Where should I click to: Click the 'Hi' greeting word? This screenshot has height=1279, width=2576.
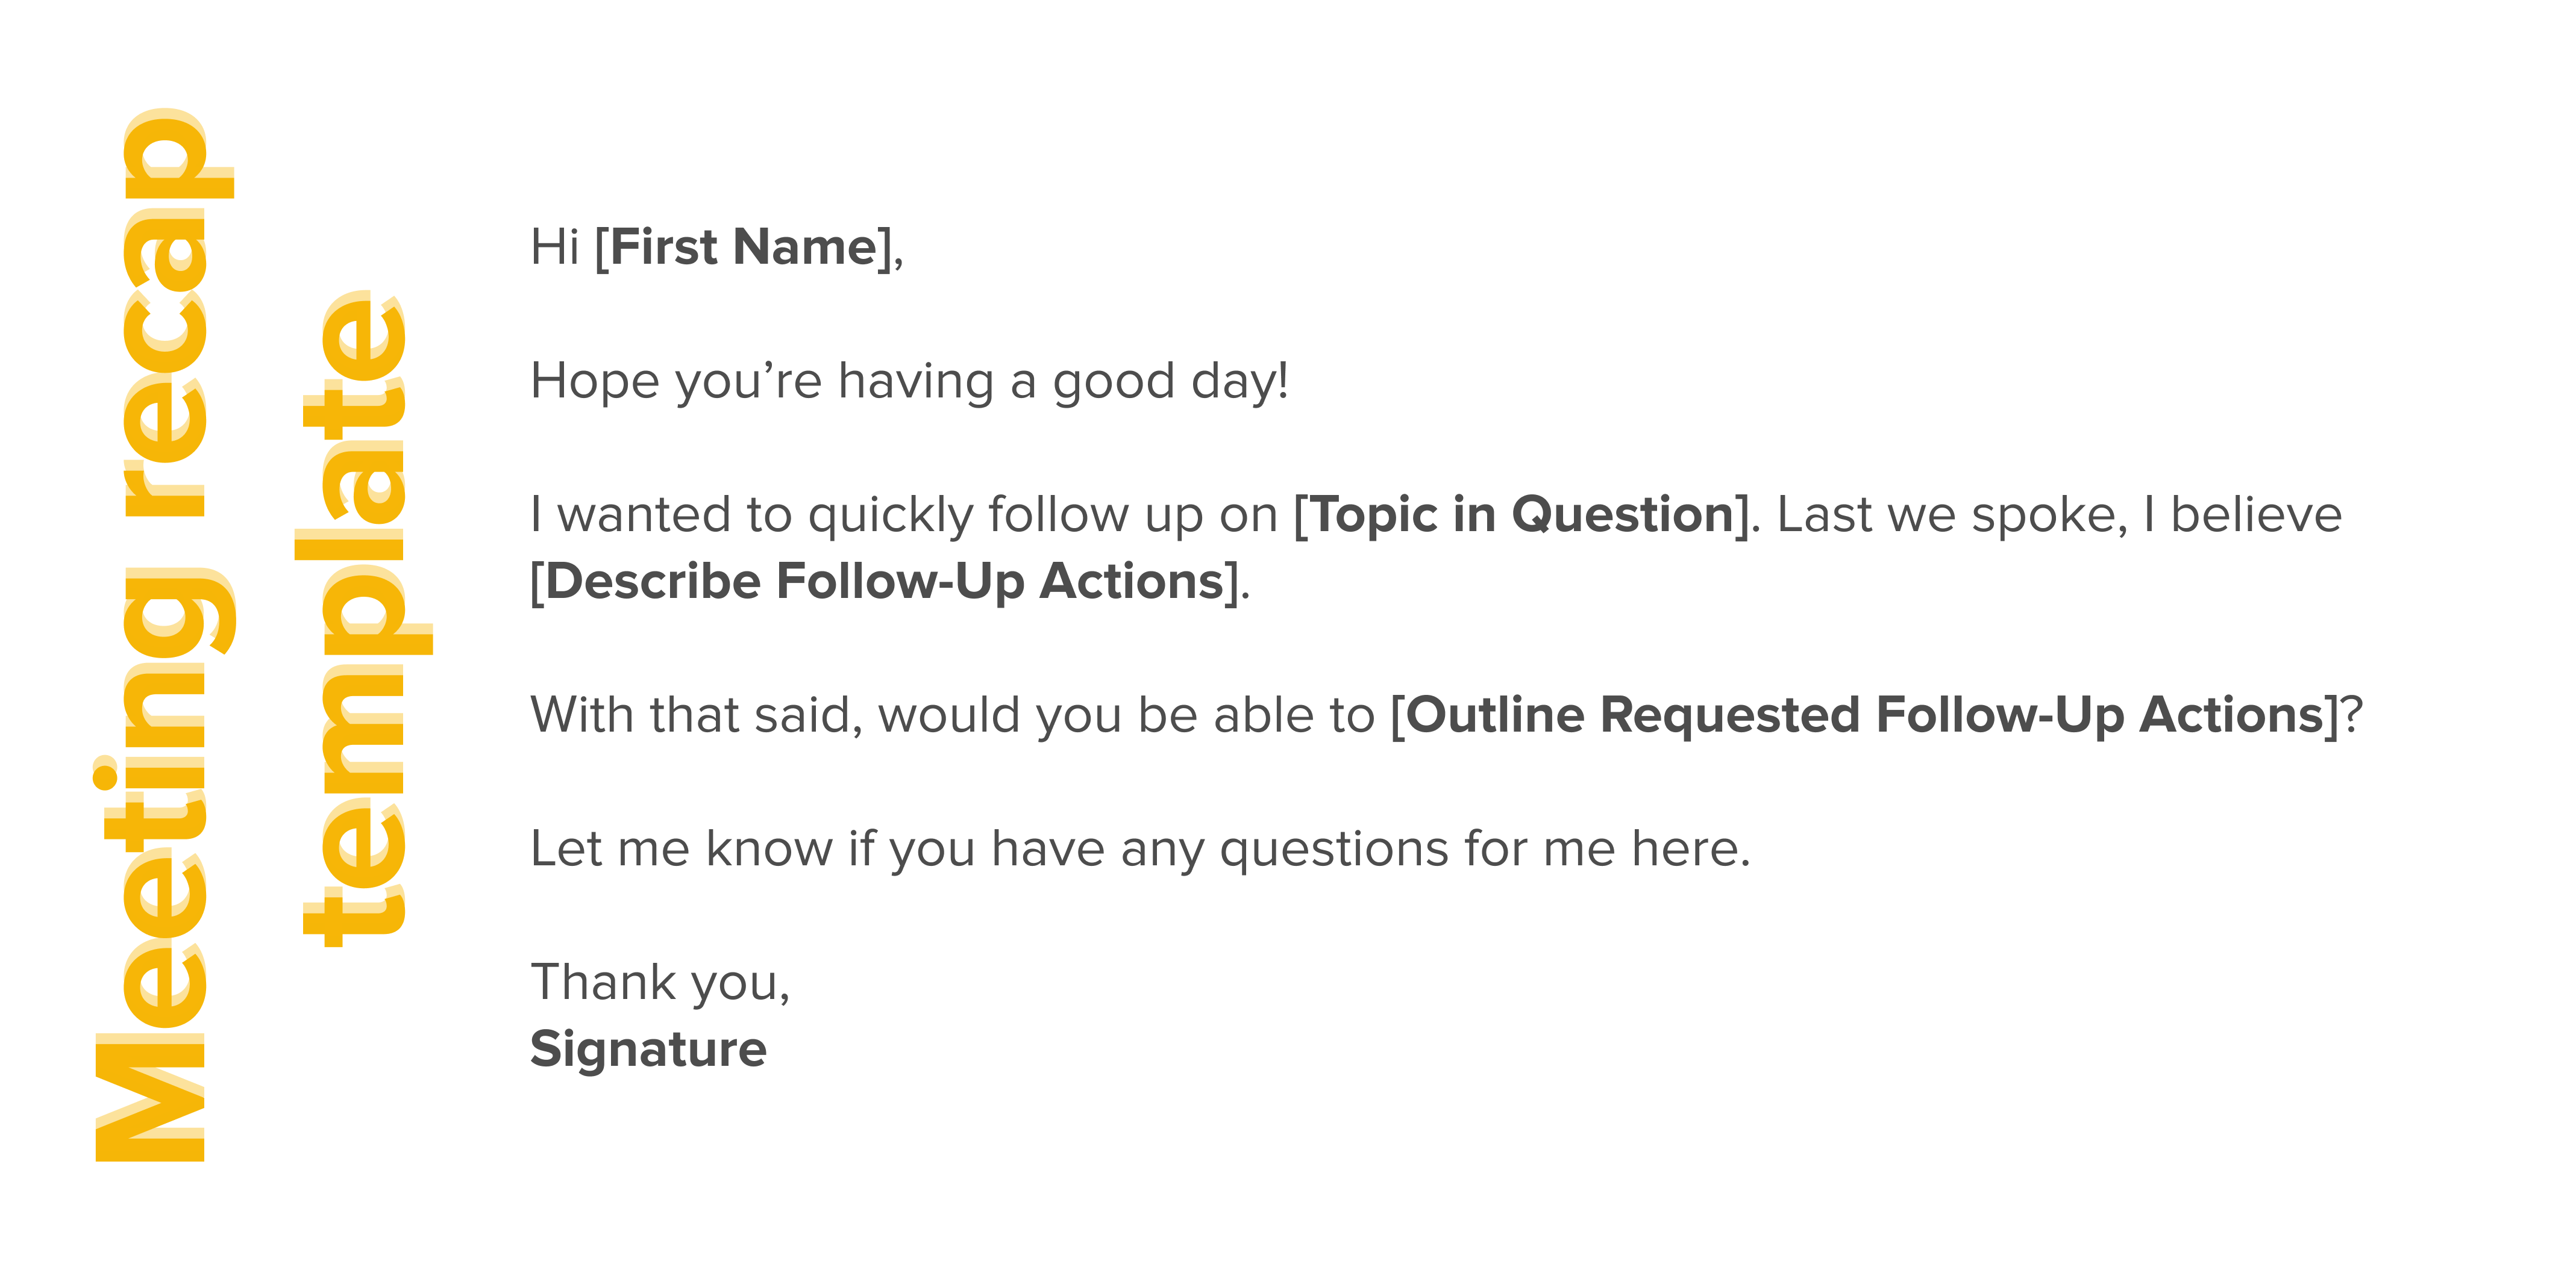tap(554, 247)
